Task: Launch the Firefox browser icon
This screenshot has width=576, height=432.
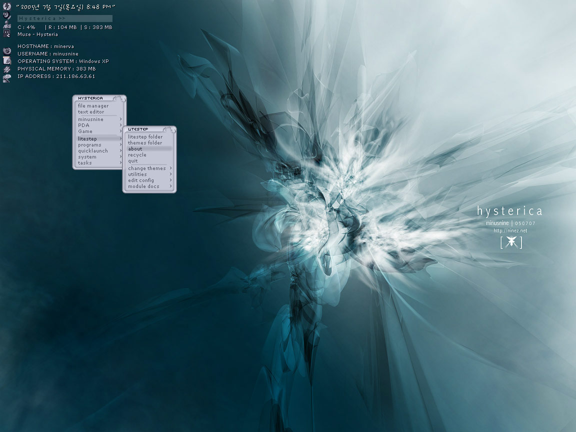Action: [6, 50]
